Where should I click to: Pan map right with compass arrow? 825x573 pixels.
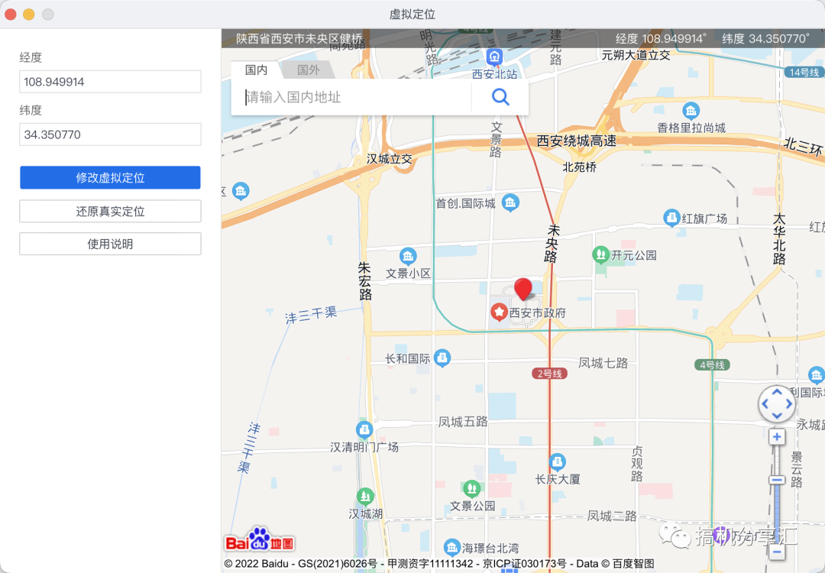[788, 404]
